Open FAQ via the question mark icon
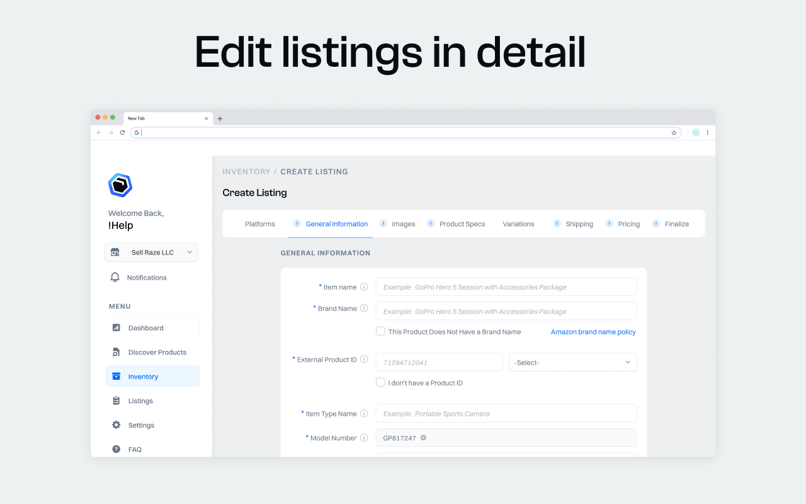 (116, 449)
